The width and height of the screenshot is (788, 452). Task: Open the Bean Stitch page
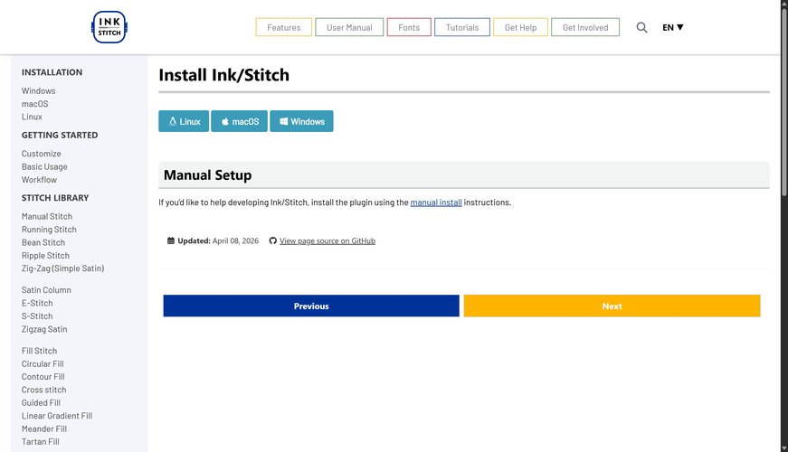(x=43, y=242)
